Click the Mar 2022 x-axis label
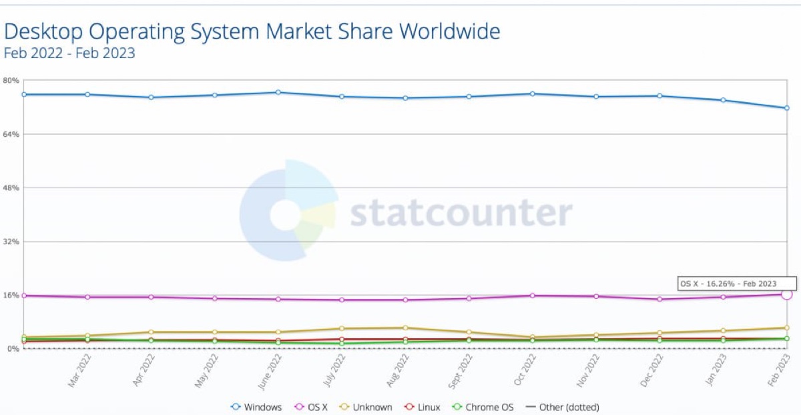Viewport: 801px width, 415px height. [x=80, y=370]
